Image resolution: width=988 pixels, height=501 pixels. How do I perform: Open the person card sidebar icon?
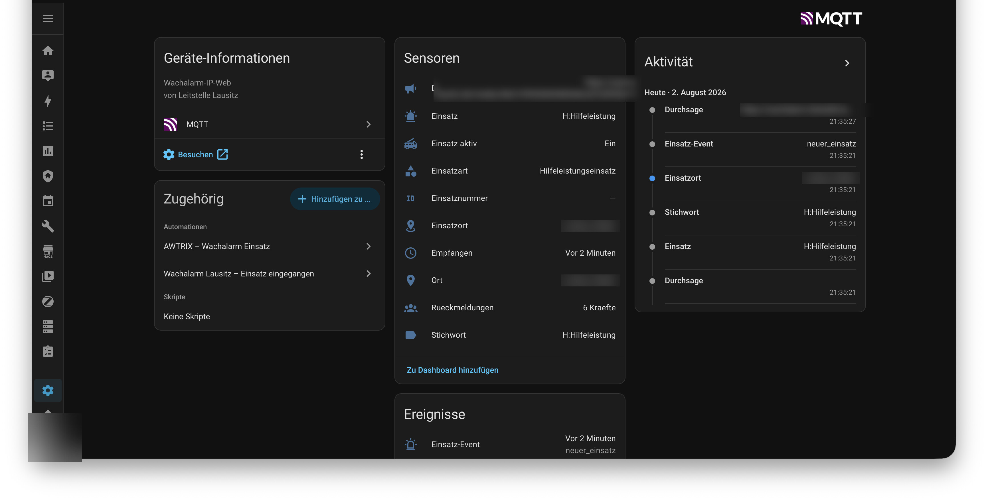[48, 76]
